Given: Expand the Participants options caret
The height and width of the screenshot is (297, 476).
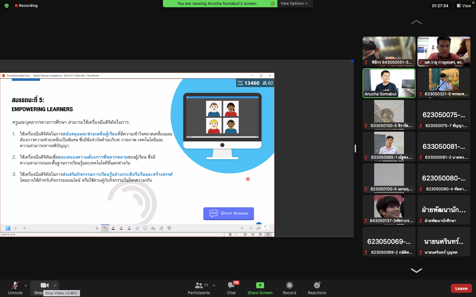Looking at the screenshot, I should click(214, 285).
